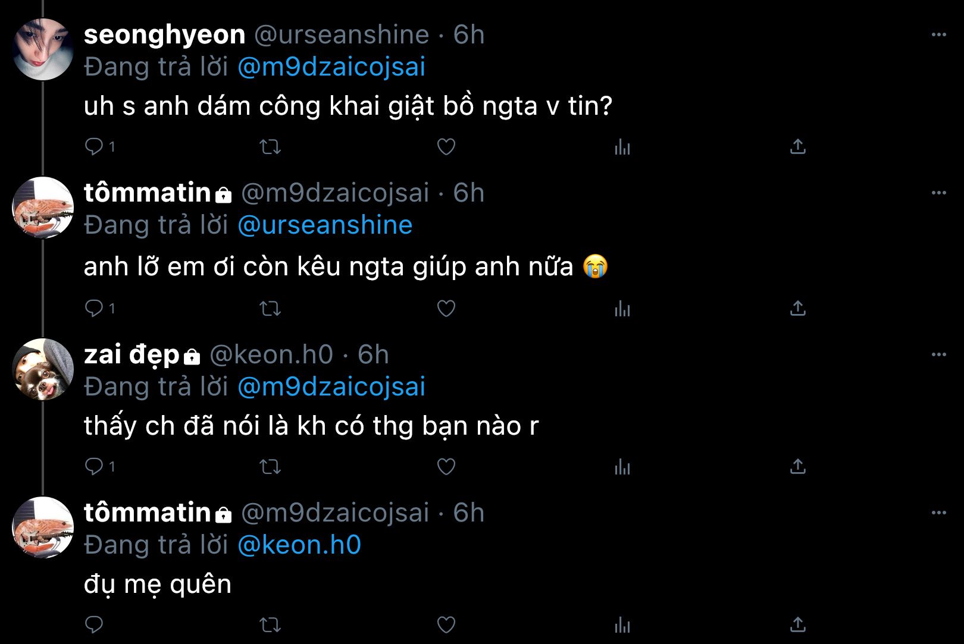Like tômmatin's "anh lỡ em ơi" reply
Image resolution: width=964 pixels, height=644 pixels.
coord(446,309)
